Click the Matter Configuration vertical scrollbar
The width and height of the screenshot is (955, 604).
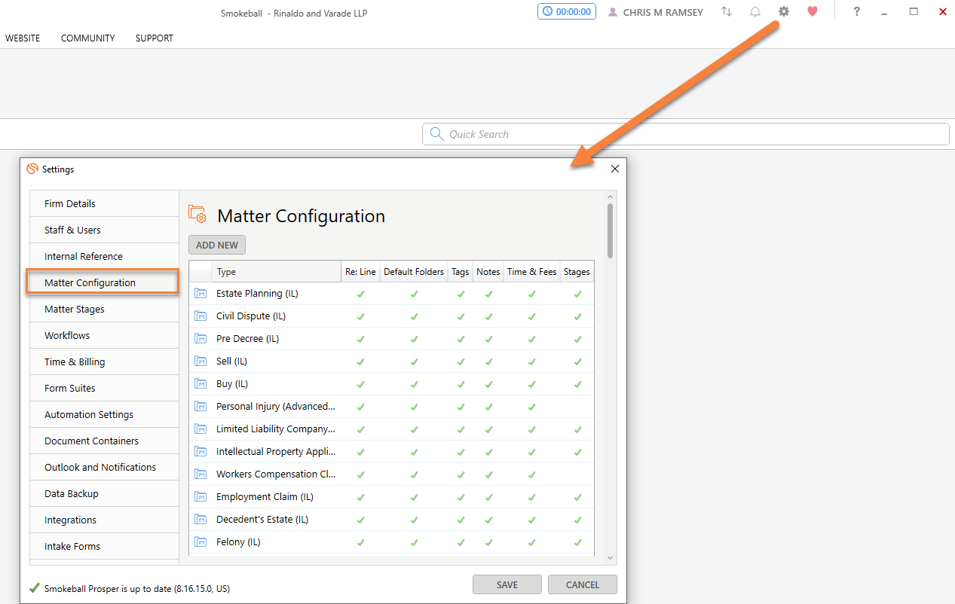pyautogui.click(x=611, y=230)
